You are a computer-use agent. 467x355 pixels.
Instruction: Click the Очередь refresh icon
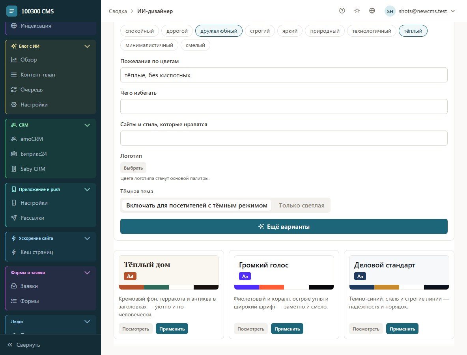click(14, 90)
